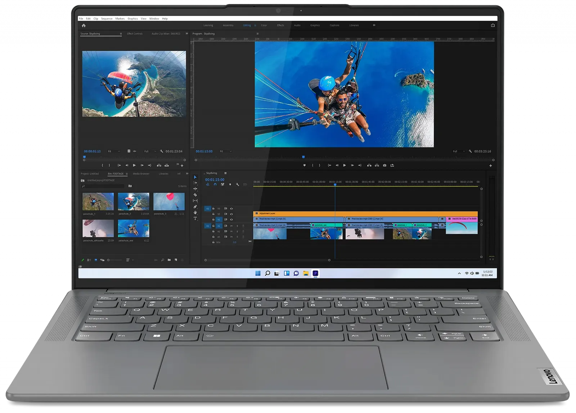Select the parachute_2 clip thumbnail in the Project panel
The height and width of the screenshot is (413, 576).
[133, 201]
